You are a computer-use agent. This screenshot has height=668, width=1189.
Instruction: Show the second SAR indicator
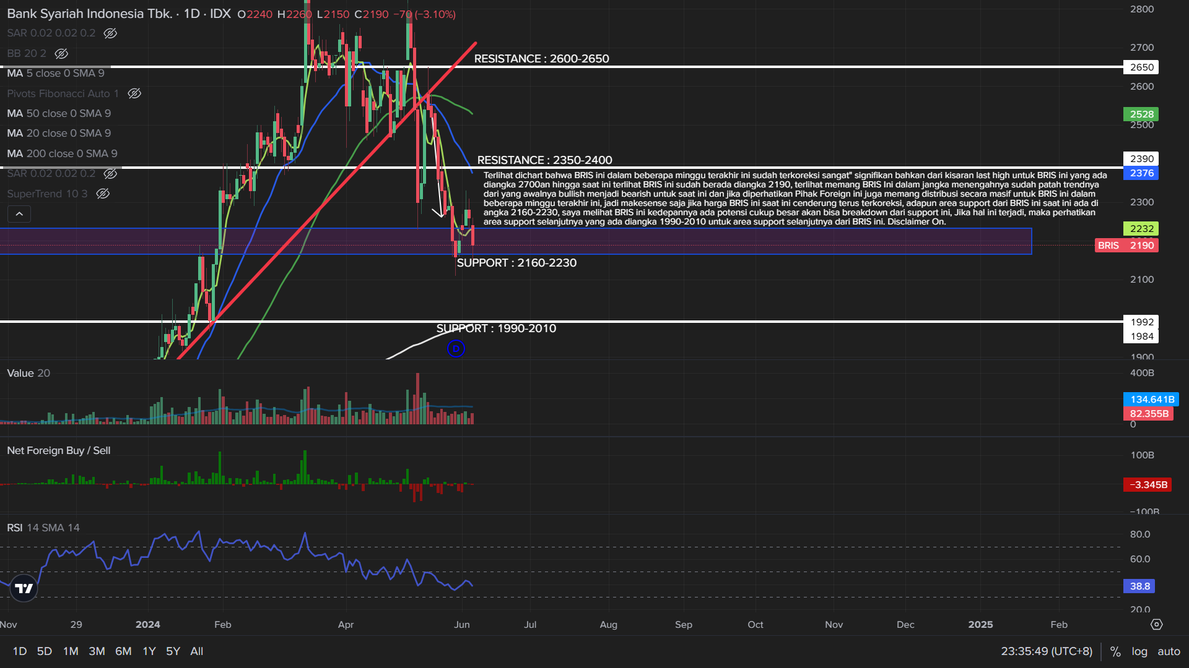[110, 174]
